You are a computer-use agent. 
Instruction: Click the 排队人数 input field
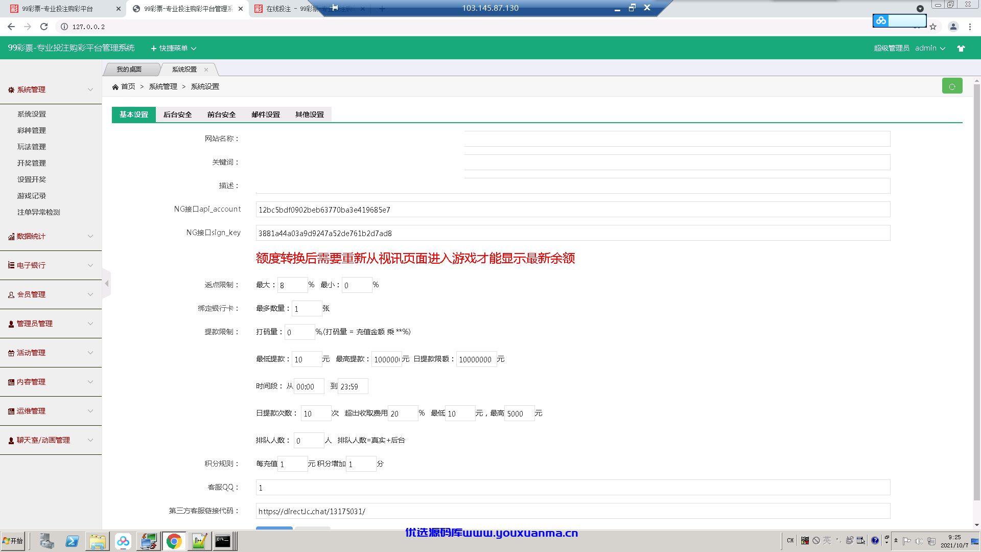click(309, 441)
